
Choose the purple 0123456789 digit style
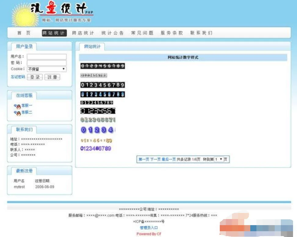coord(96,149)
